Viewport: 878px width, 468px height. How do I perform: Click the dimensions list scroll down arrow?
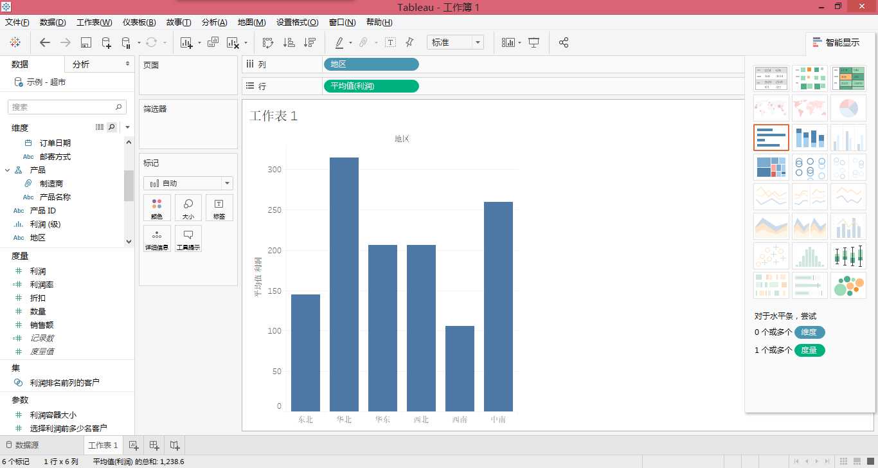tap(129, 242)
